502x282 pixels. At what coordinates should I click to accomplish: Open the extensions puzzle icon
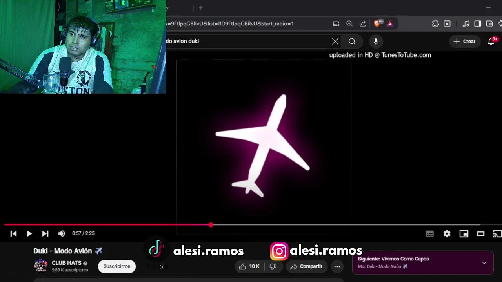pos(435,23)
